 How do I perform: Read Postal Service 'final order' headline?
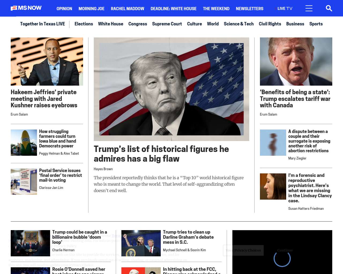[61, 175]
